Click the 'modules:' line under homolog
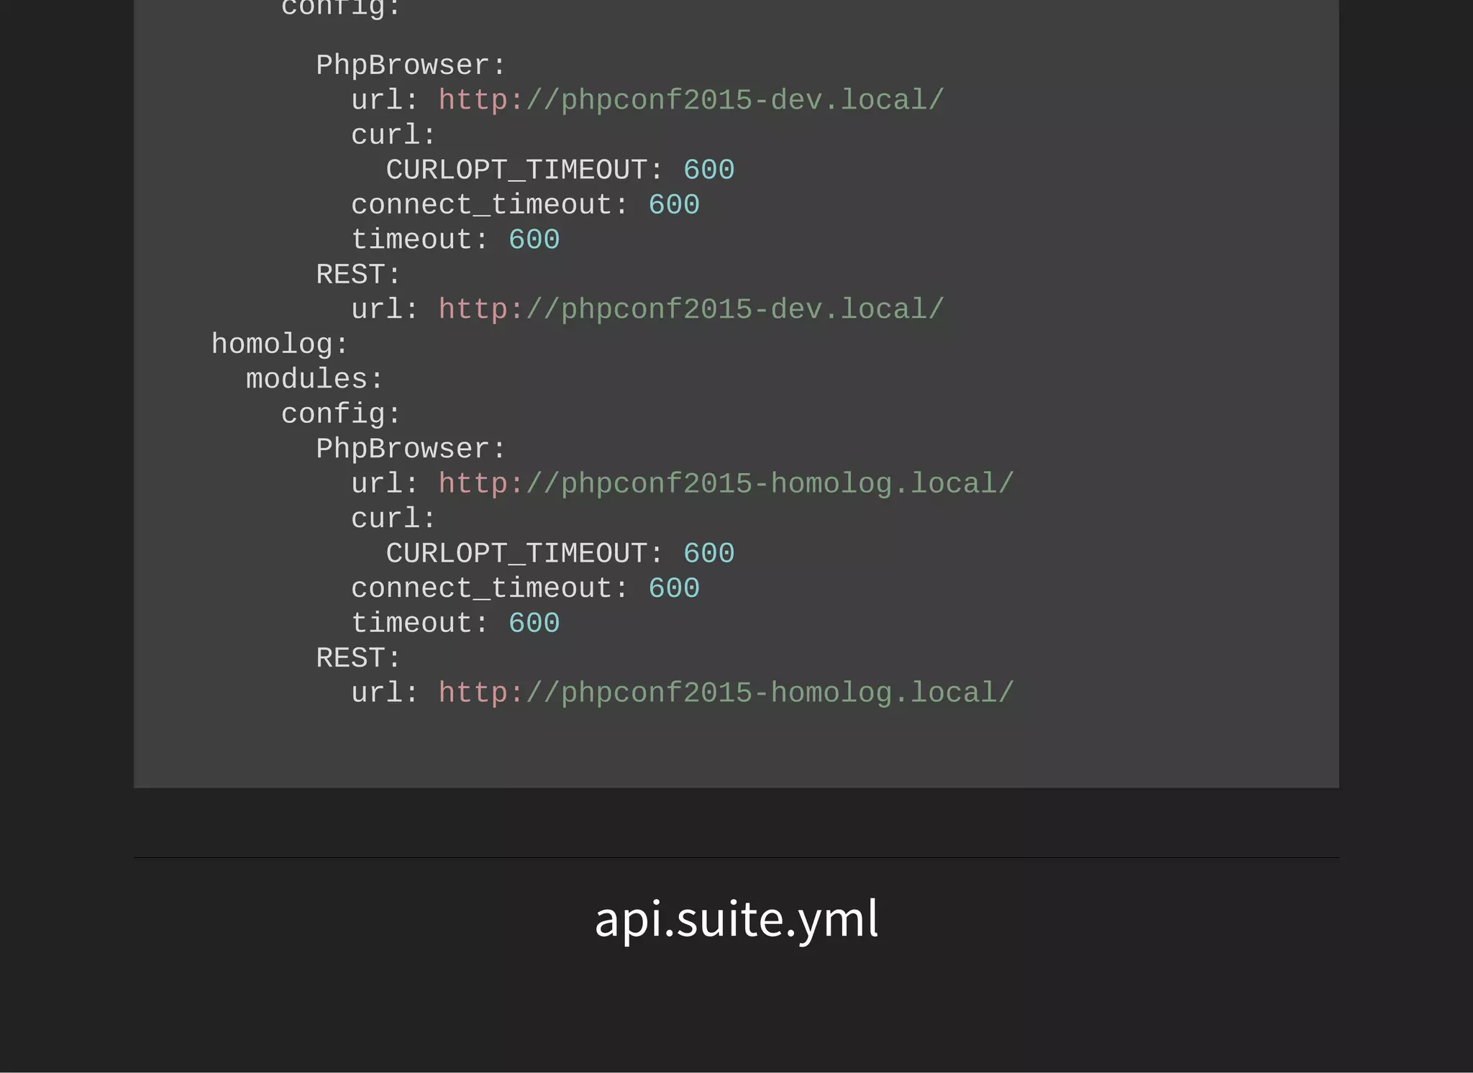The height and width of the screenshot is (1073, 1473). click(314, 379)
